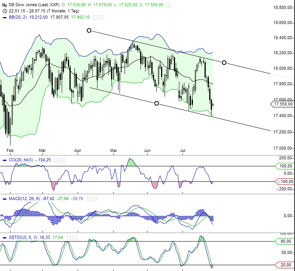
Task: Click the current price tag 17.550,00 on the axis
Action: 283,104
